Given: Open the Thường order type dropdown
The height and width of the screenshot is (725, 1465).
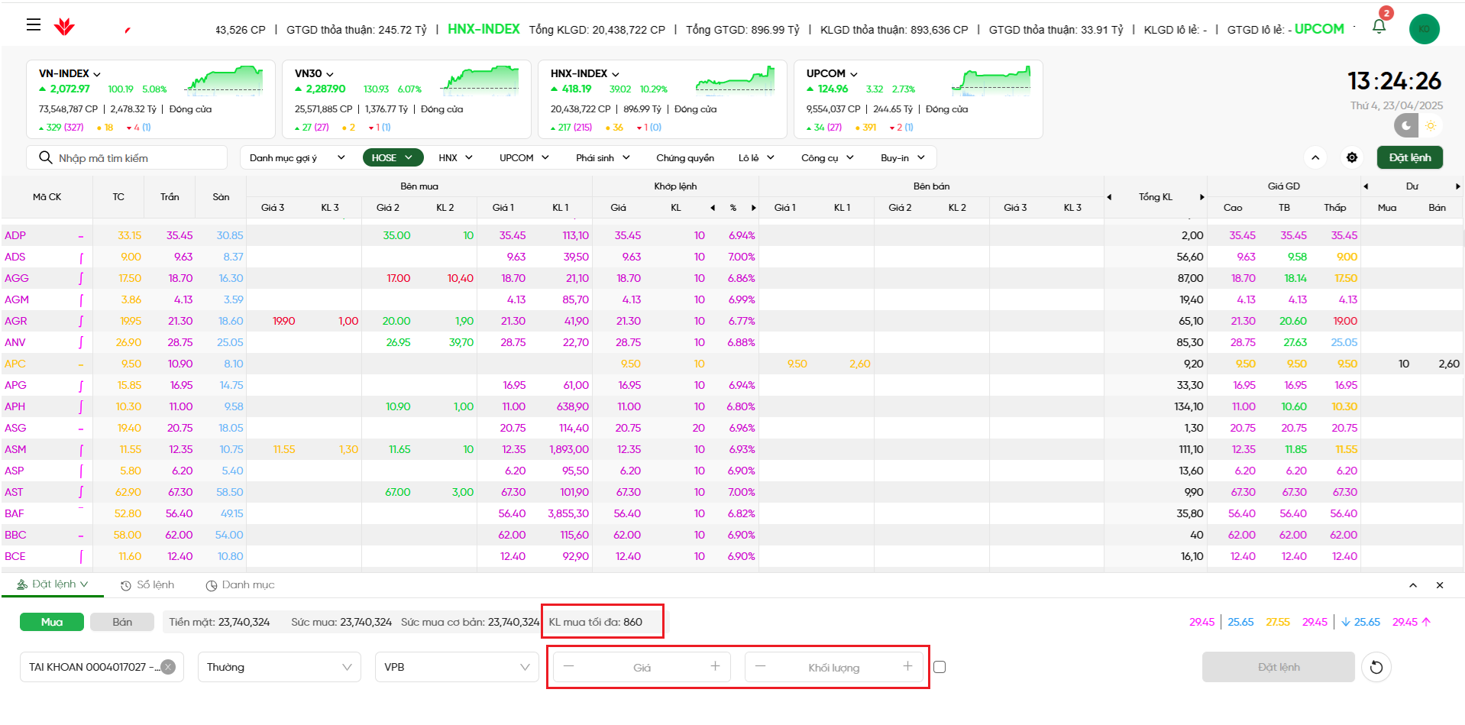Looking at the screenshot, I should (x=279, y=667).
